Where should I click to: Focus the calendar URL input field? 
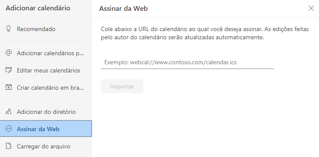(187, 62)
